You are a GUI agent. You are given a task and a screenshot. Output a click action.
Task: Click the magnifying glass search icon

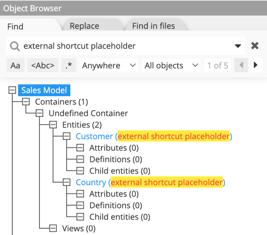click(x=14, y=46)
